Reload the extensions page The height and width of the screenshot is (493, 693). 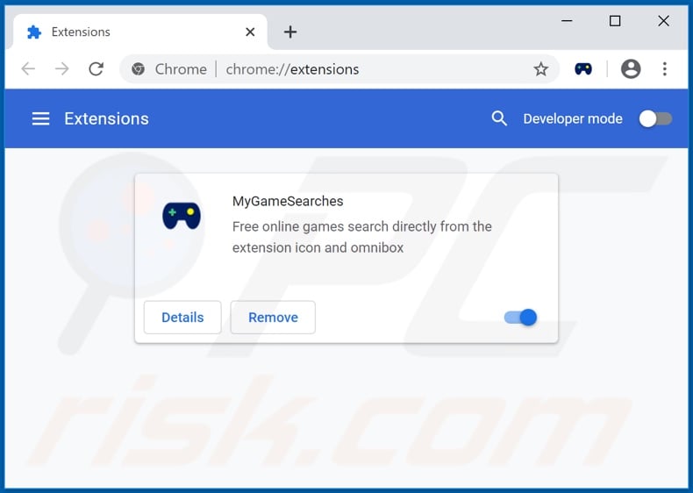(x=96, y=69)
